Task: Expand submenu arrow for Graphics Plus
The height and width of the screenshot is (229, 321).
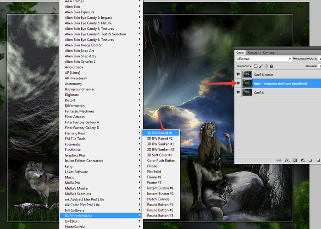Action: 139,155
